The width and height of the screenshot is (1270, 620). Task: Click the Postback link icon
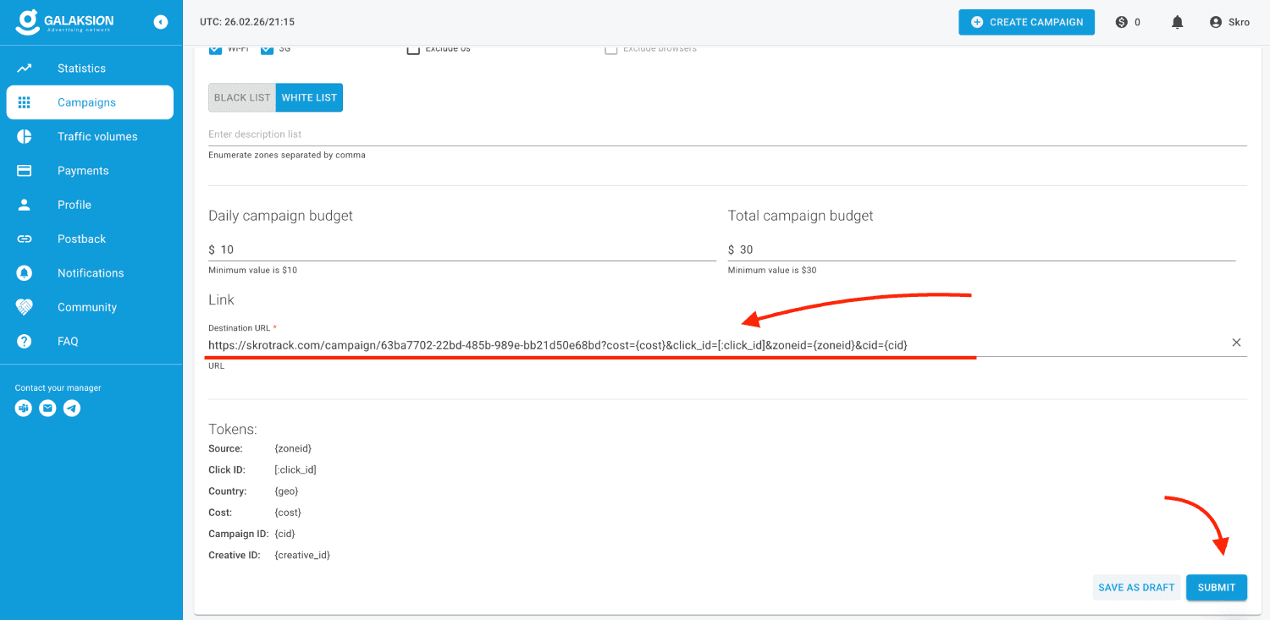click(x=25, y=239)
